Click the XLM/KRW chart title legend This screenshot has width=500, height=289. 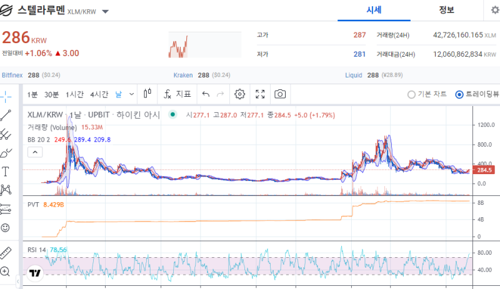click(x=94, y=115)
